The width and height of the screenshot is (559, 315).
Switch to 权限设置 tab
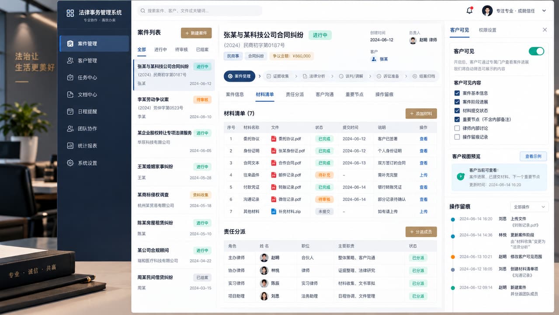tap(487, 30)
